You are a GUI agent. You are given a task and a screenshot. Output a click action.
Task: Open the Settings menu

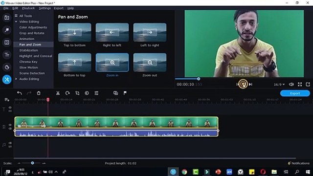[45, 8]
